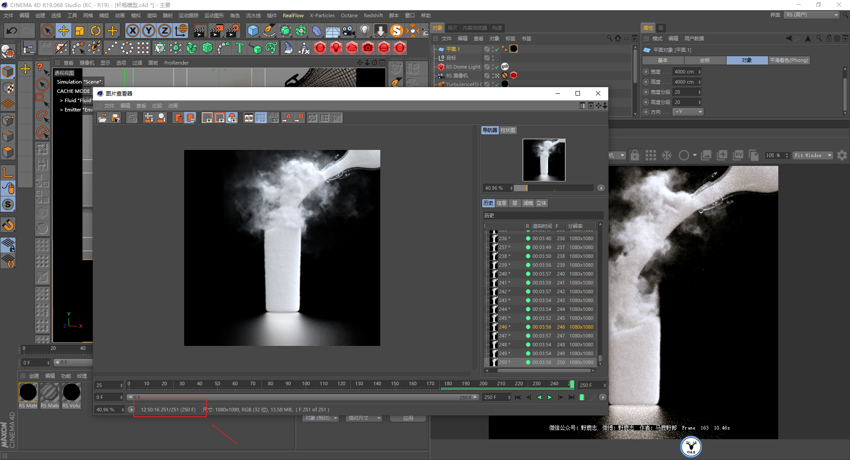Expand the interface layout RS dropdown
The image size is (850, 460).
[x=812, y=15]
